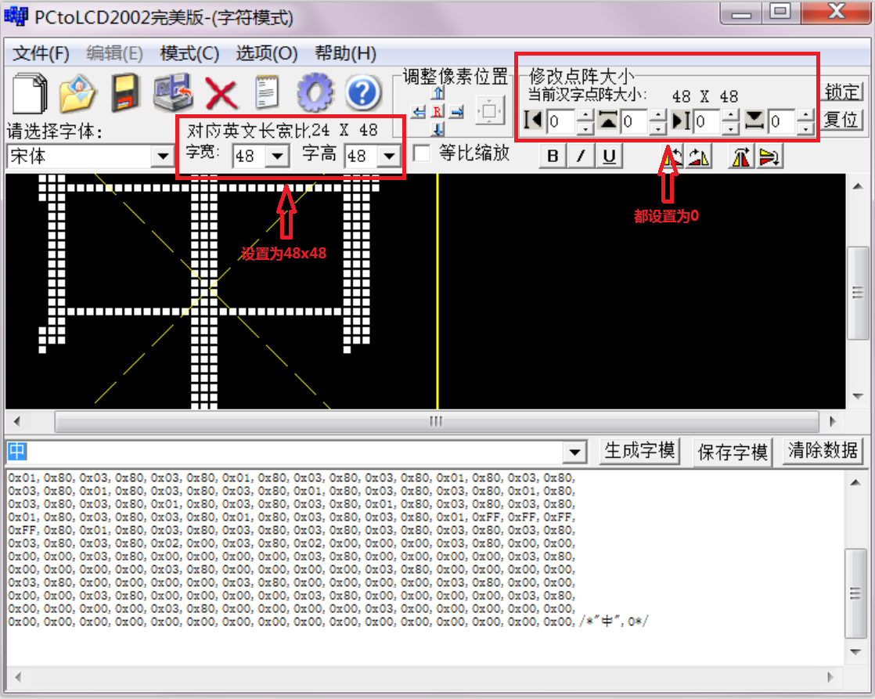Click the 清除数据 button
The image size is (875, 699).
tap(823, 451)
